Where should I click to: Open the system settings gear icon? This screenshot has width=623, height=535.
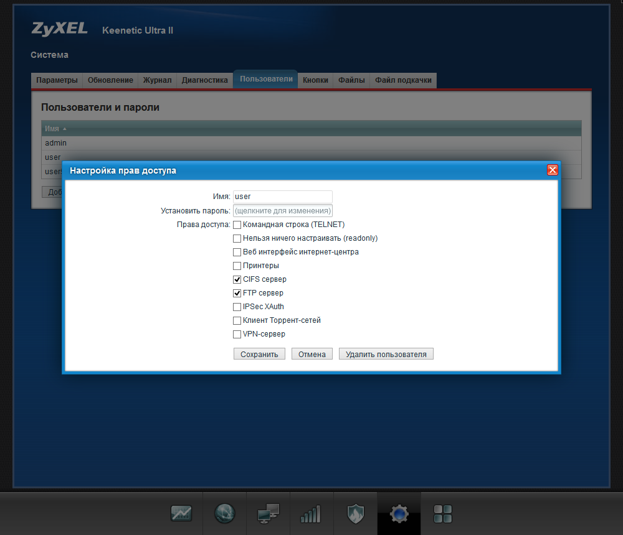coord(399,514)
